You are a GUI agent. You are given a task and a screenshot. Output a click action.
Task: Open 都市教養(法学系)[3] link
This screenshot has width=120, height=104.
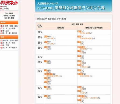click(x=54, y=76)
